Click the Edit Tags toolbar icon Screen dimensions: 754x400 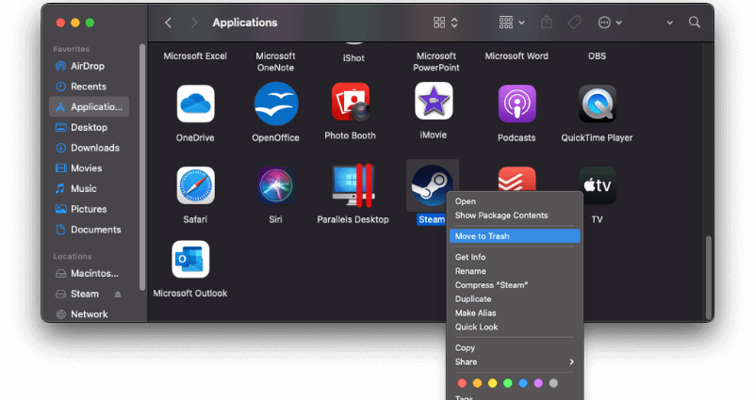click(574, 23)
